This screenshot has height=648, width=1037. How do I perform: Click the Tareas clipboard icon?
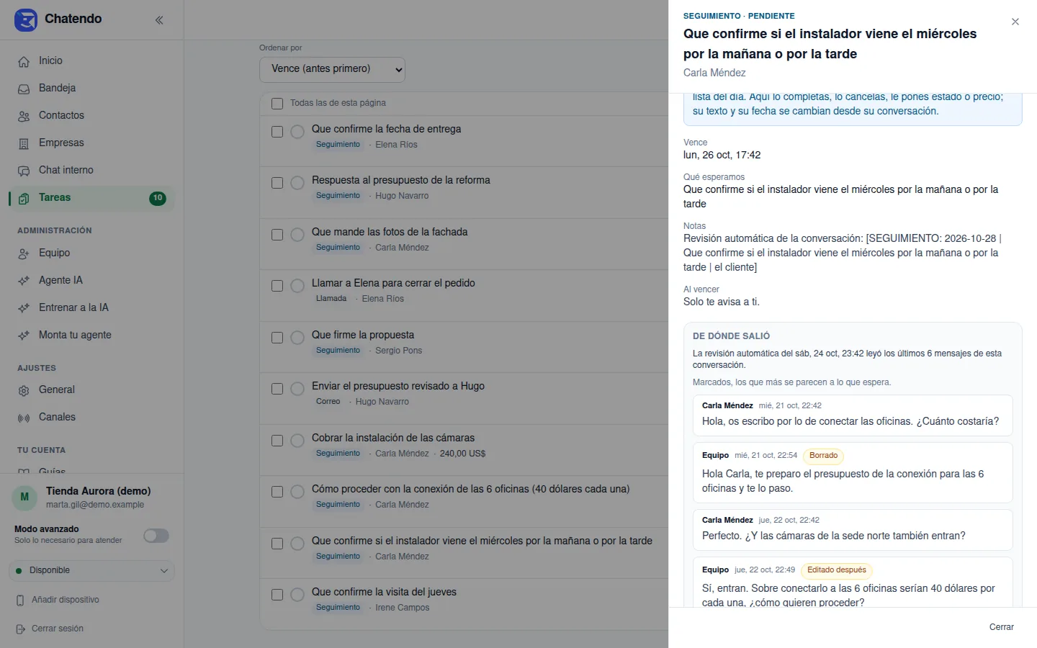click(24, 198)
